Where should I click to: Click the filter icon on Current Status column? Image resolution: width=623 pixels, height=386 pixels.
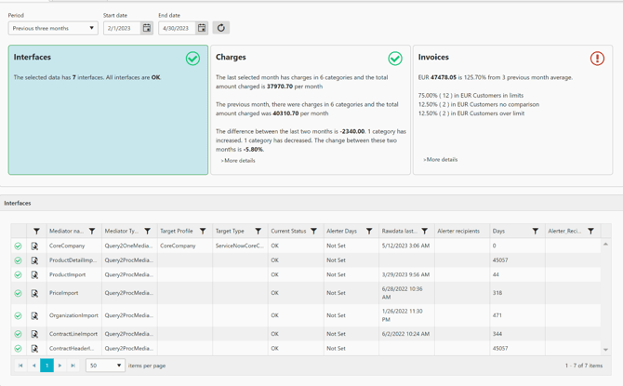[313, 232]
